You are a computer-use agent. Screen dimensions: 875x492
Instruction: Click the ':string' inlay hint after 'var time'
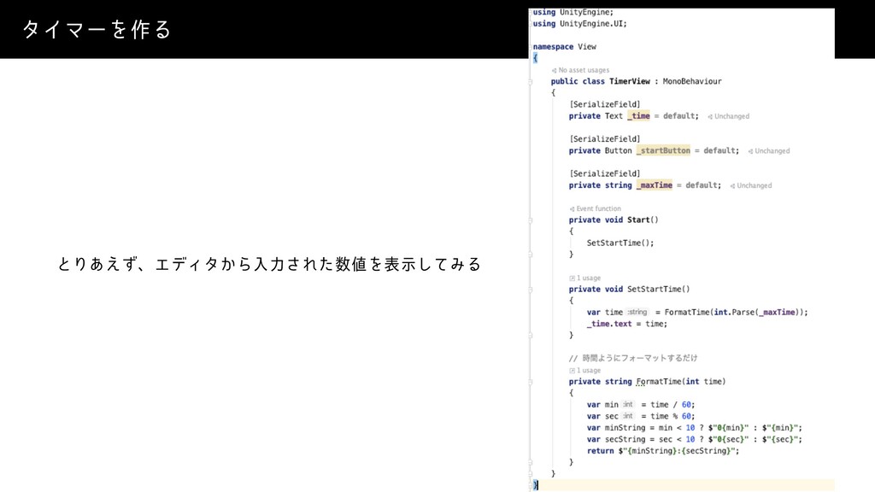pos(637,313)
